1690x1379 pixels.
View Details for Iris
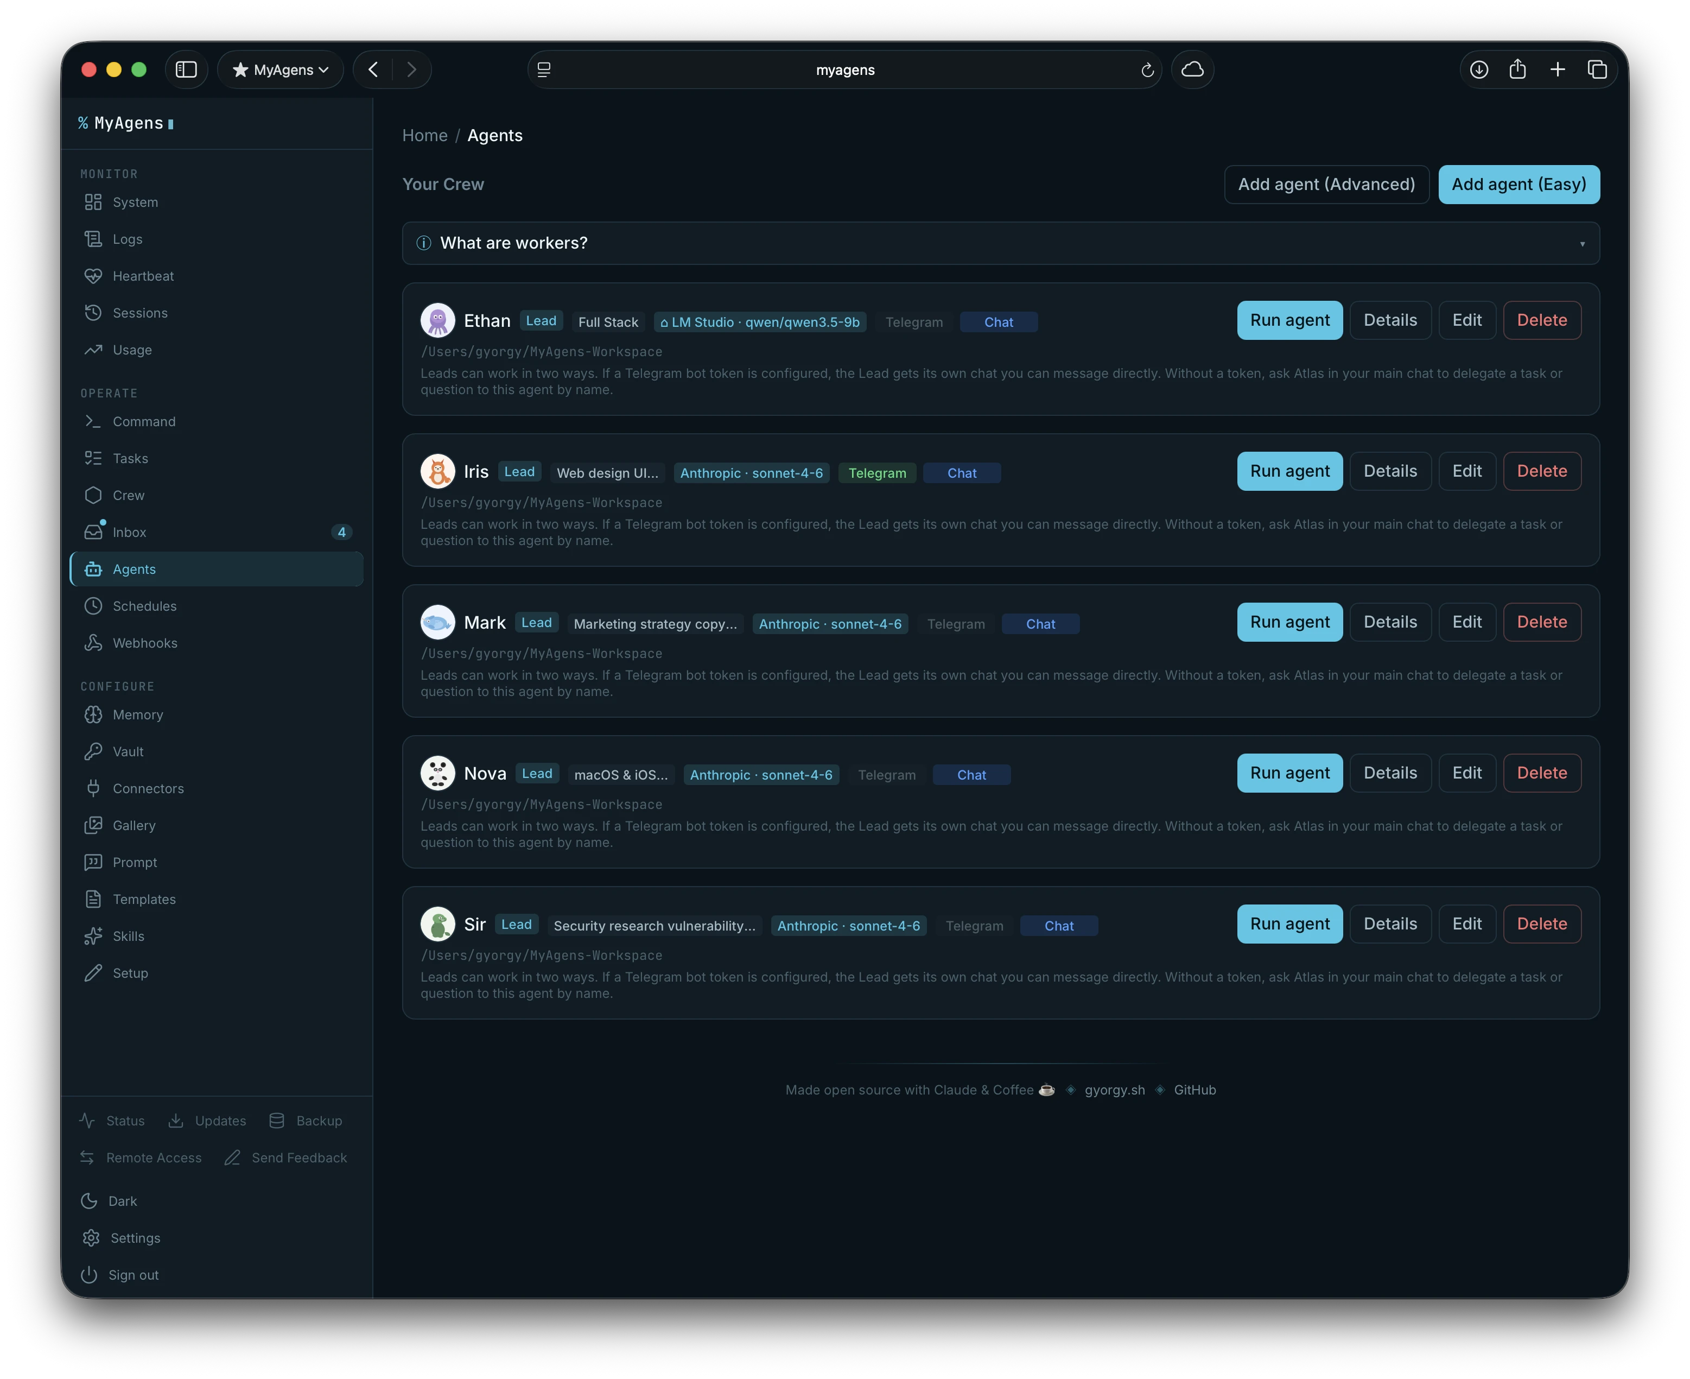pos(1390,471)
